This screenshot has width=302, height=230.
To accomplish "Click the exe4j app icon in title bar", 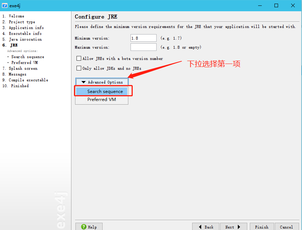I will tap(5, 5).
